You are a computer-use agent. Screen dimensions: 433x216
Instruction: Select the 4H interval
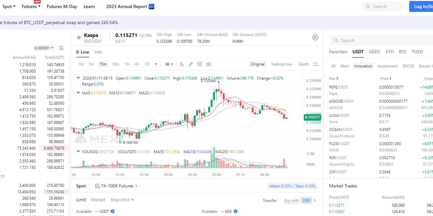click(137, 64)
